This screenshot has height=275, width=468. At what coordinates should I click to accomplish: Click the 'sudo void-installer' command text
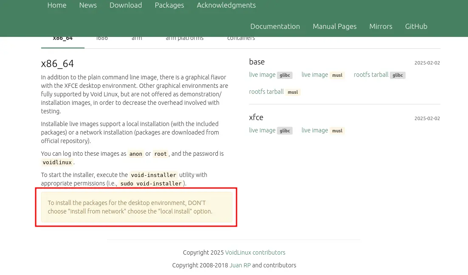[151, 183]
